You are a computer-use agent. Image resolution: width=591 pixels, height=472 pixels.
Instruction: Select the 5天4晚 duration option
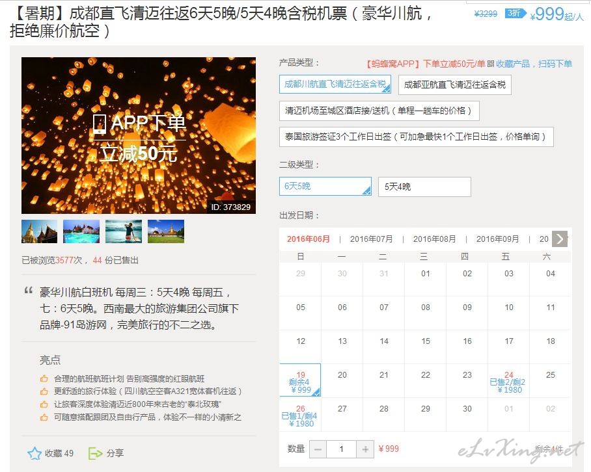coord(425,187)
